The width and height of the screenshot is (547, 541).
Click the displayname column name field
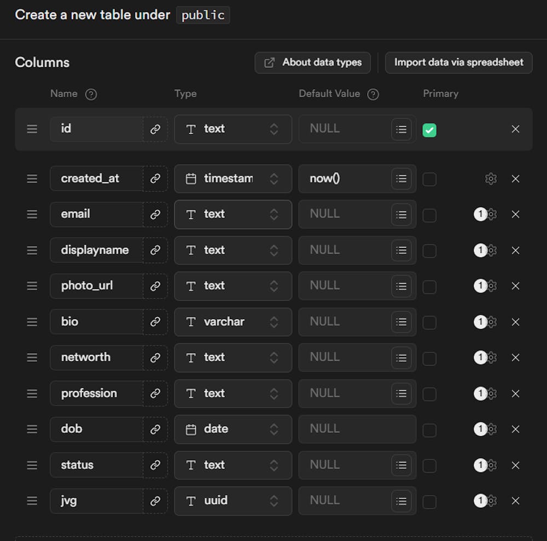[96, 250]
